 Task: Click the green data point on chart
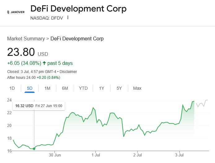[34, 149]
